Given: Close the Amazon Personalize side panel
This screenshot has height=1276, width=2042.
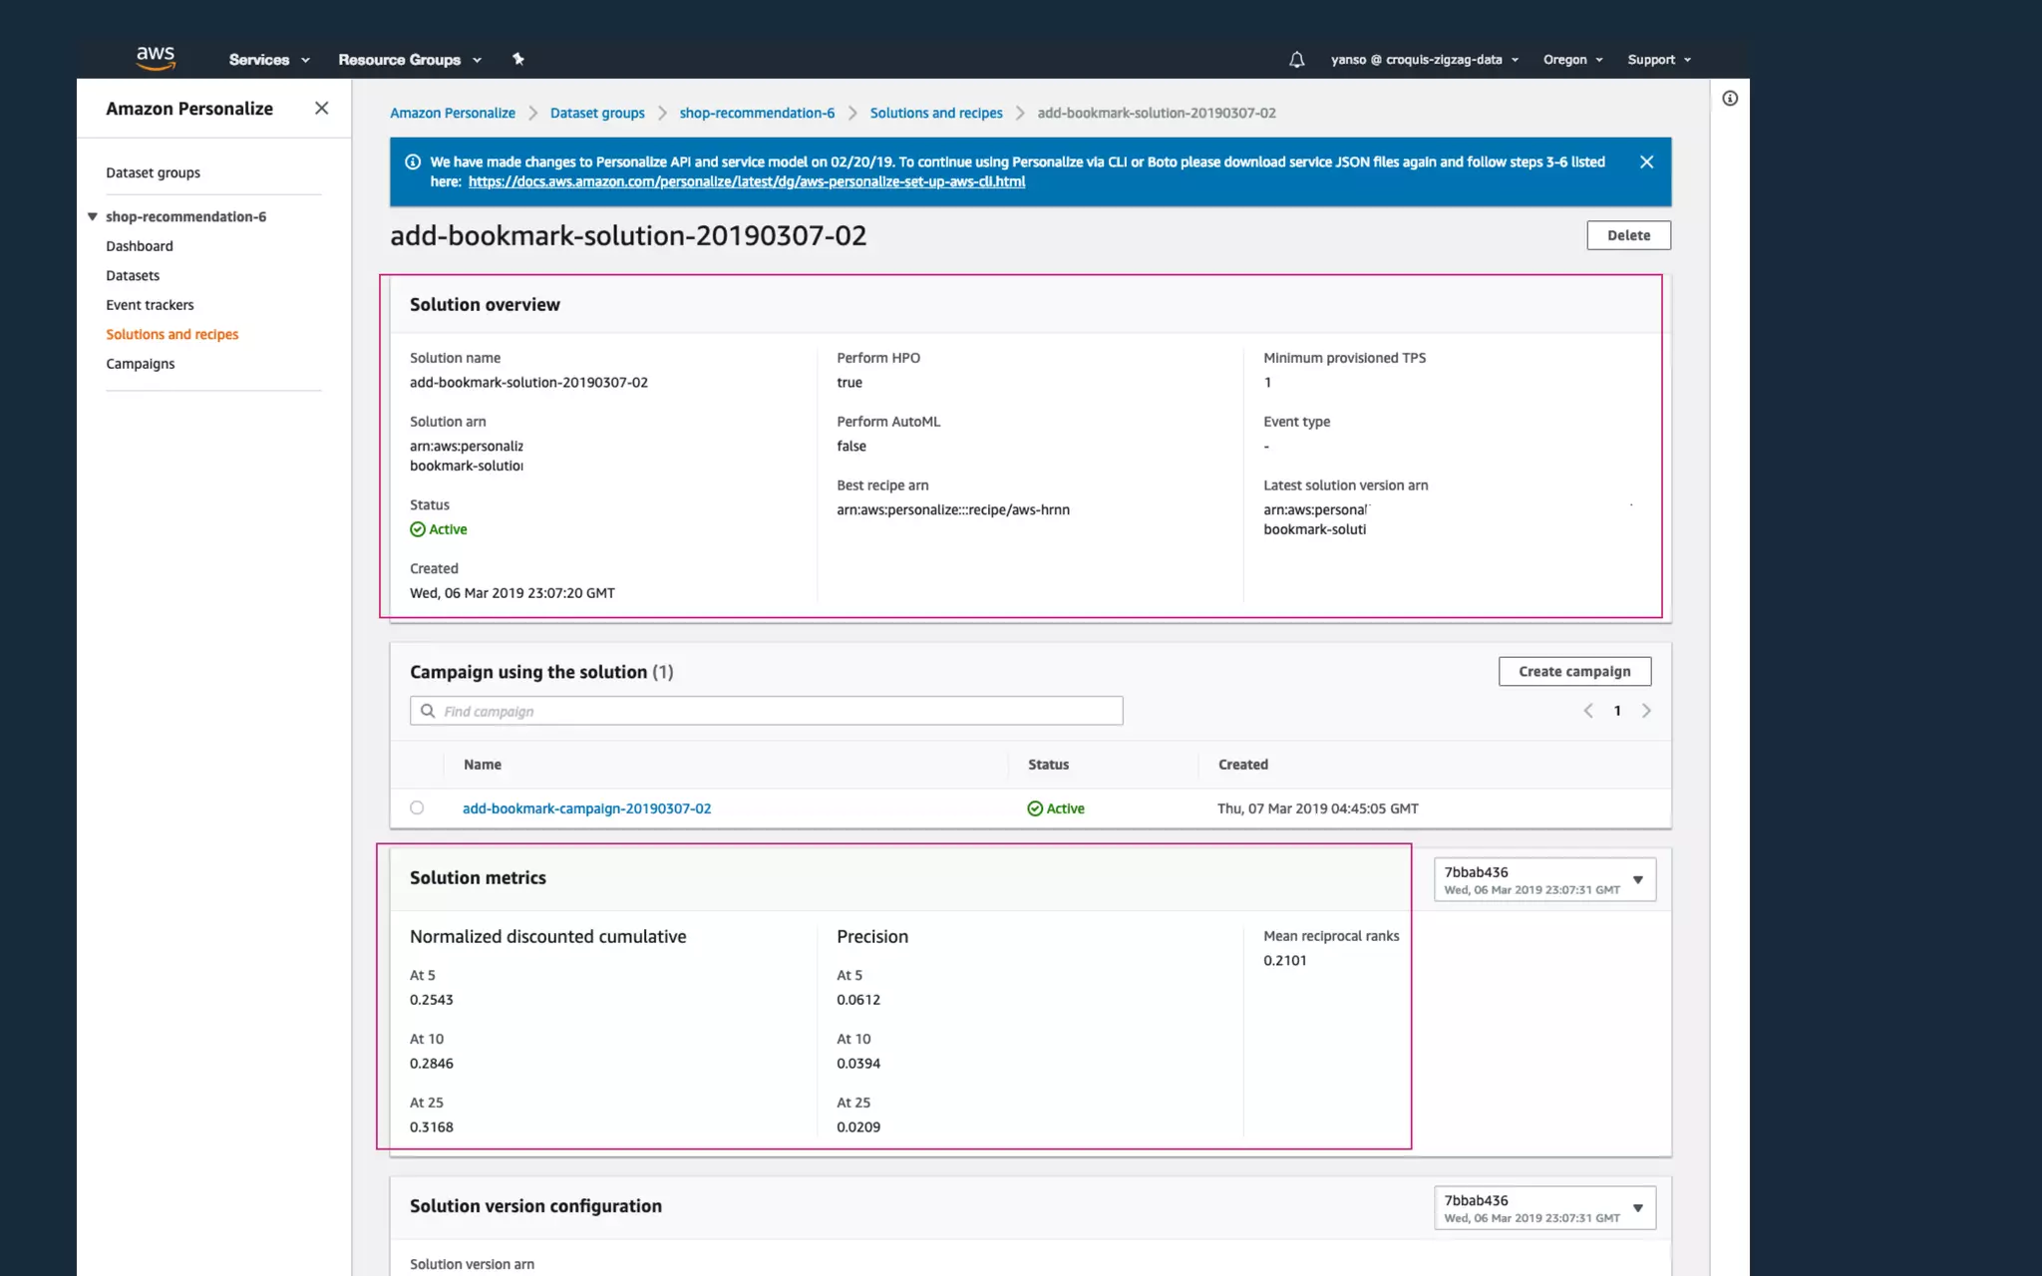Looking at the screenshot, I should click(x=321, y=108).
